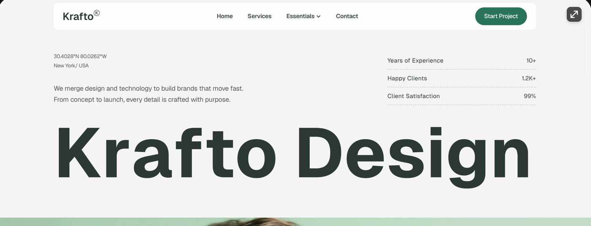
Task: Click the 10+ experience value
Action: [x=531, y=61]
